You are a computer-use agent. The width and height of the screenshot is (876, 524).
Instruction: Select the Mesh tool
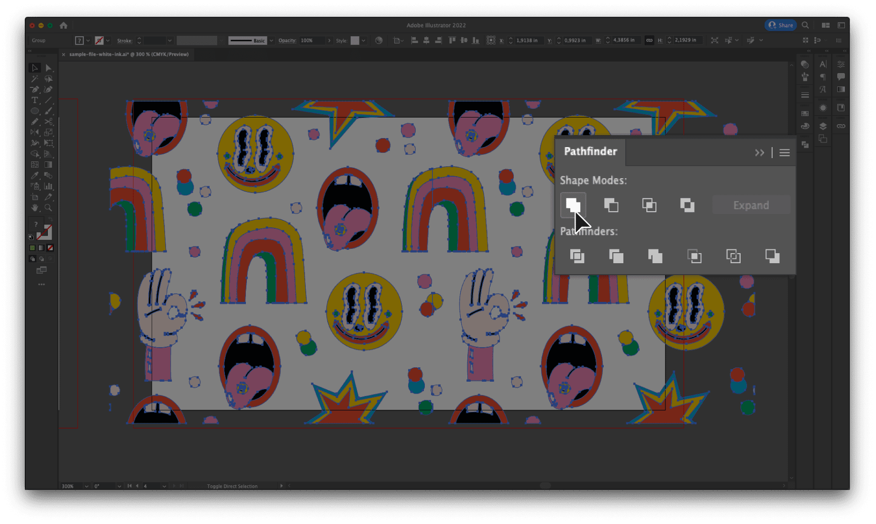pos(34,165)
